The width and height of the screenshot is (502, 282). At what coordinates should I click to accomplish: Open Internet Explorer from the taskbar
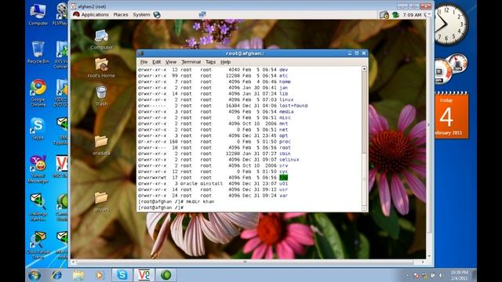click(56, 275)
